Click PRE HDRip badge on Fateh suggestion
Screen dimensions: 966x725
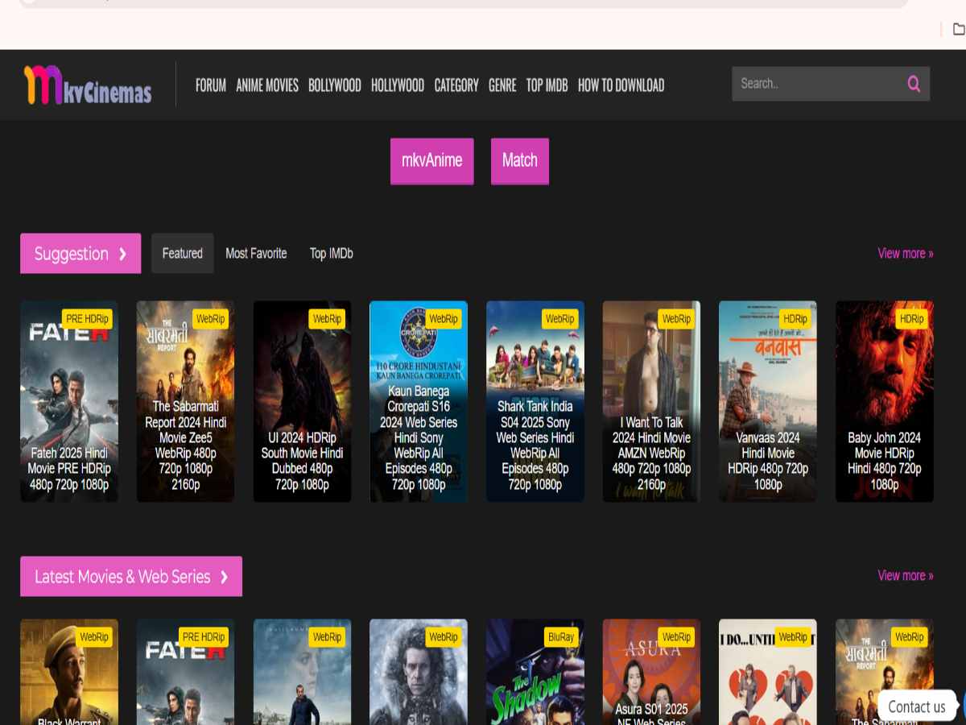click(87, 319)
